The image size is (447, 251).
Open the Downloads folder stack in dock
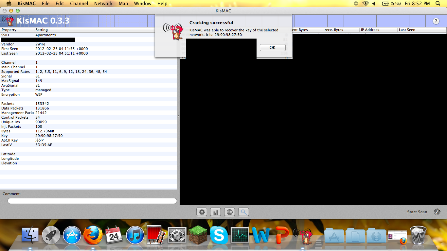376,236
